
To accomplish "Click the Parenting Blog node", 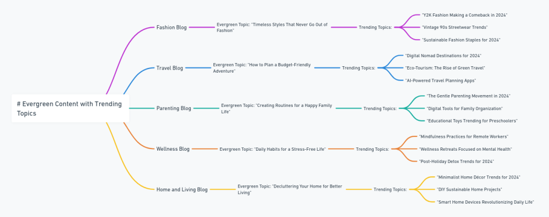I will coord(174,108).
